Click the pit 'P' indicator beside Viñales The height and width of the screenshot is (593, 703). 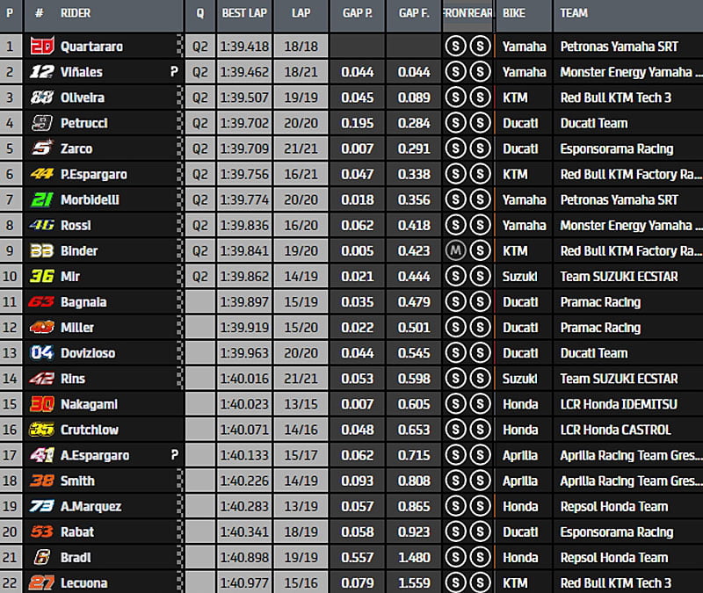click(x=174, y=71)
